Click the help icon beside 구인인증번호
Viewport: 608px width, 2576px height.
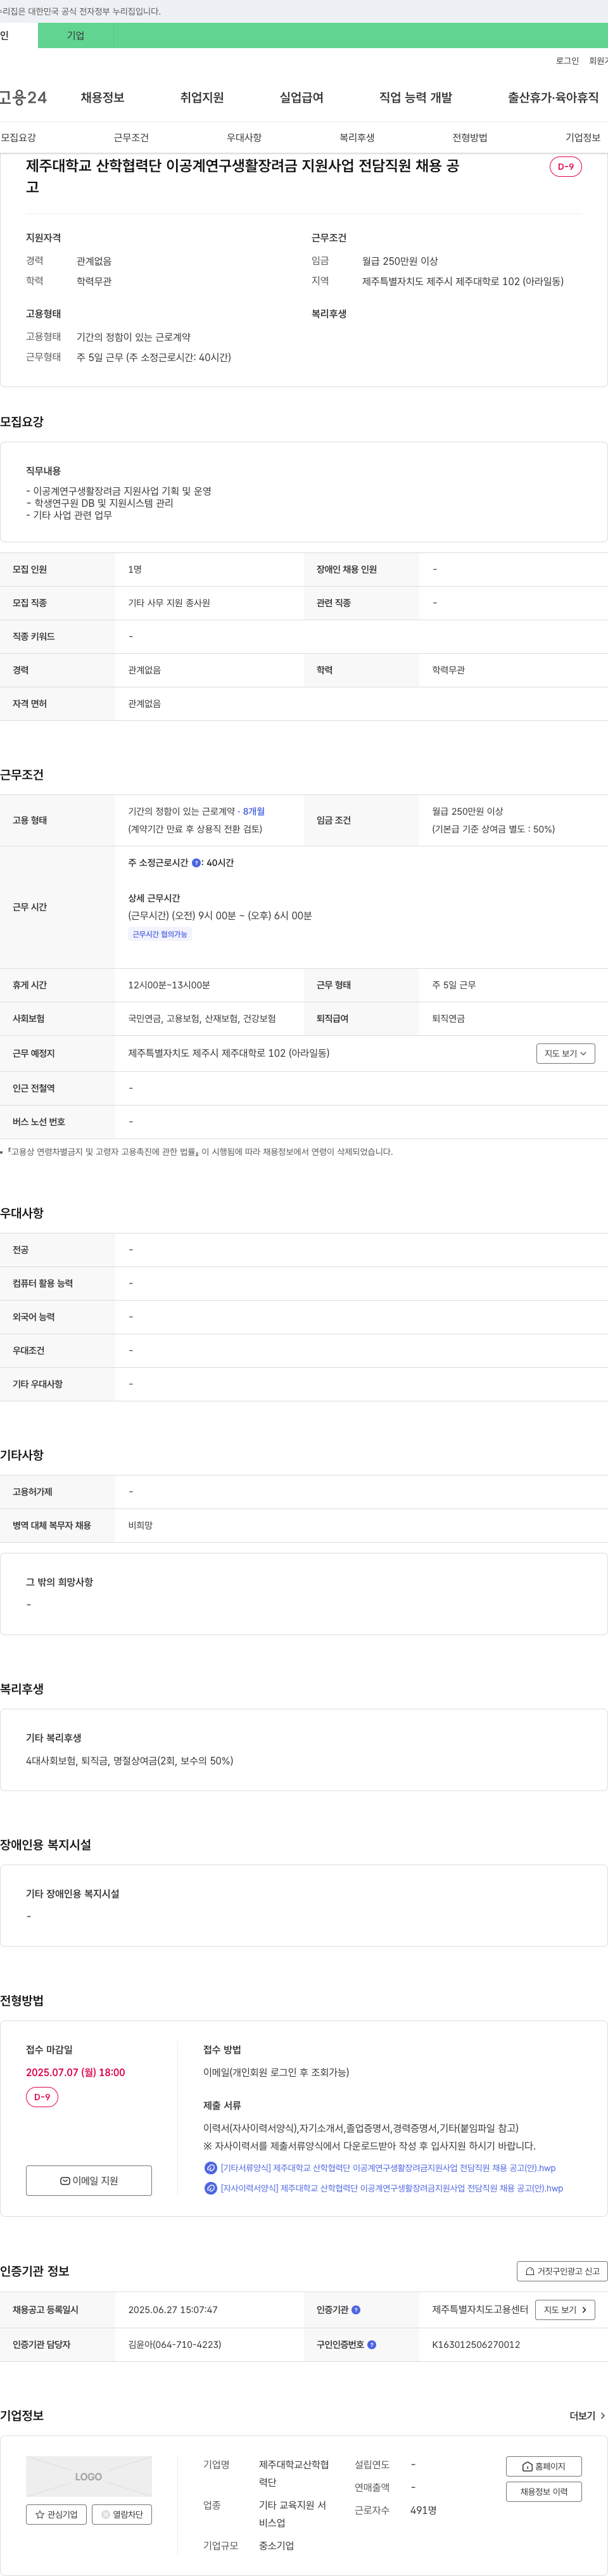(x=372, y=2344)
